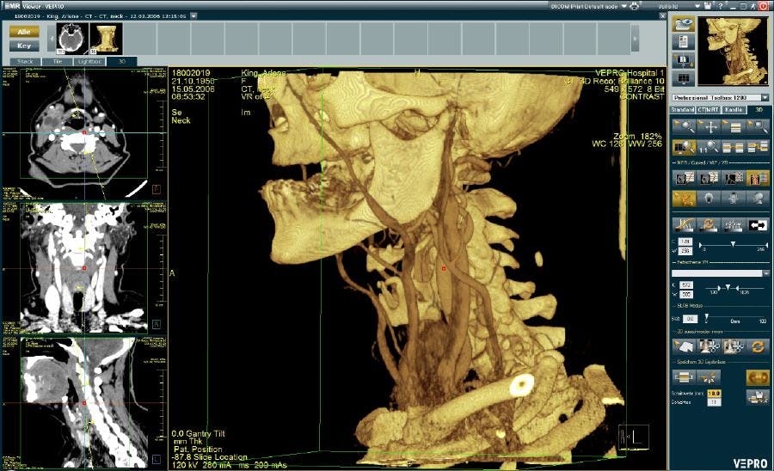The width and height of the screenshot is (774, 471).
Task: Switch to the Stack tab
Action: (25, 62)
